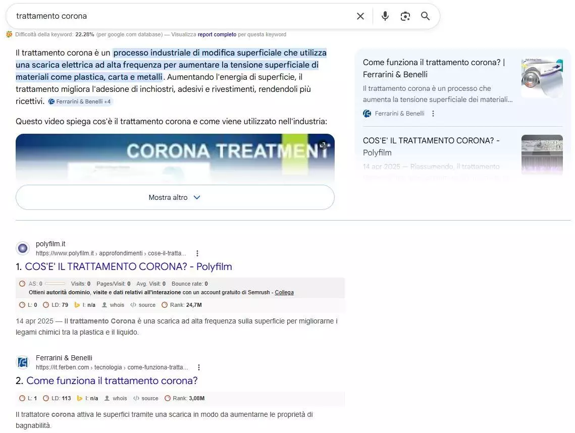Open the Ferrarini & Benelli card thumbnail image
This screenshot has width=575, height=433.
pyautogui.click(x=542, y=78)
